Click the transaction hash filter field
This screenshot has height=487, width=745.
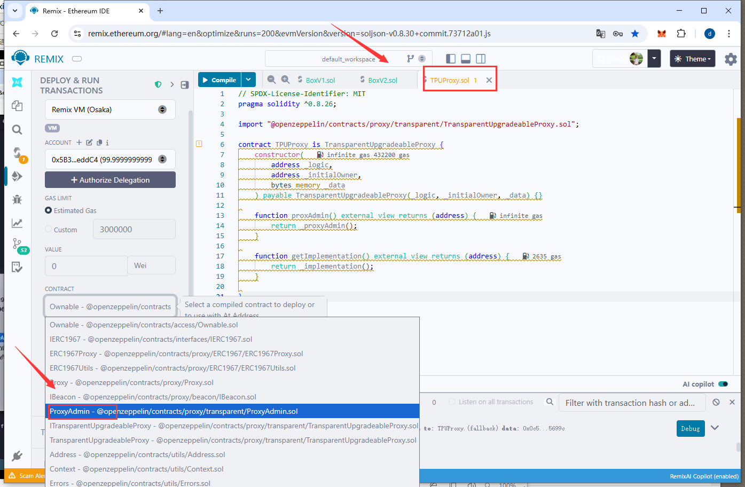tap(632, 403)
